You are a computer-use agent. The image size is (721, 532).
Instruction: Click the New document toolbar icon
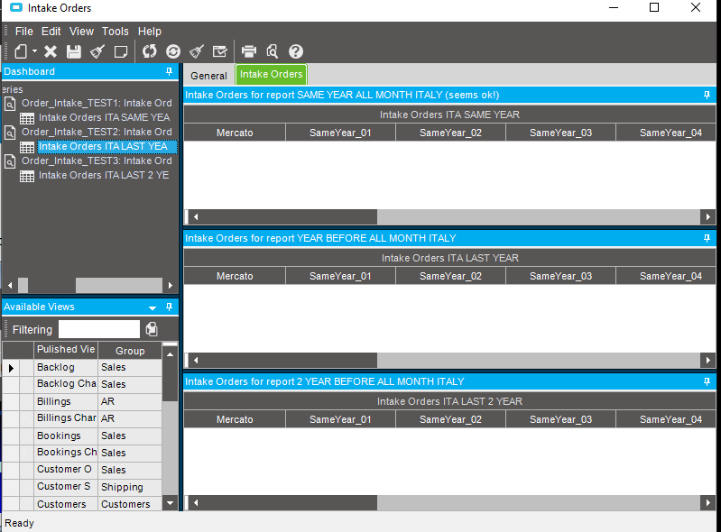click(20, 51)
